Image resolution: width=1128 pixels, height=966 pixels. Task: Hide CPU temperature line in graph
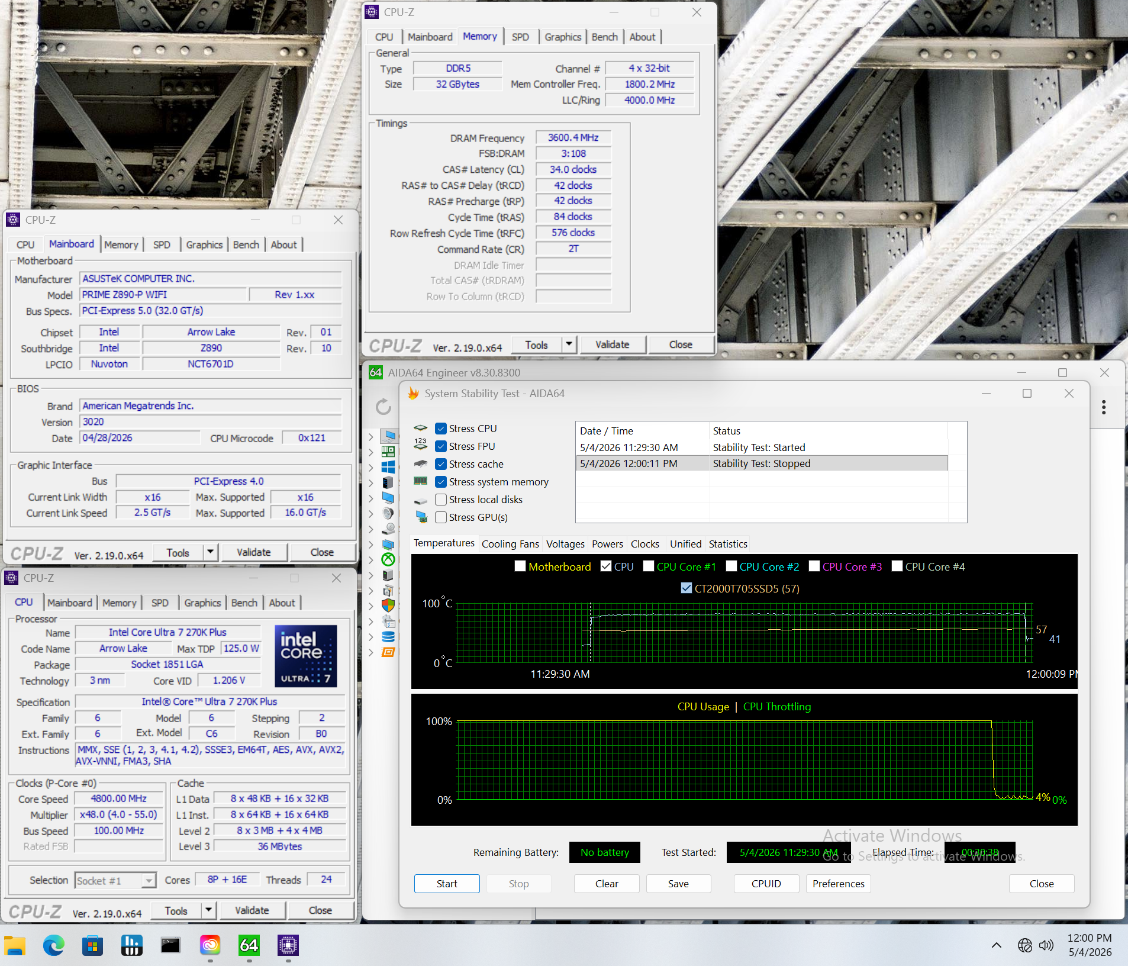605,566
